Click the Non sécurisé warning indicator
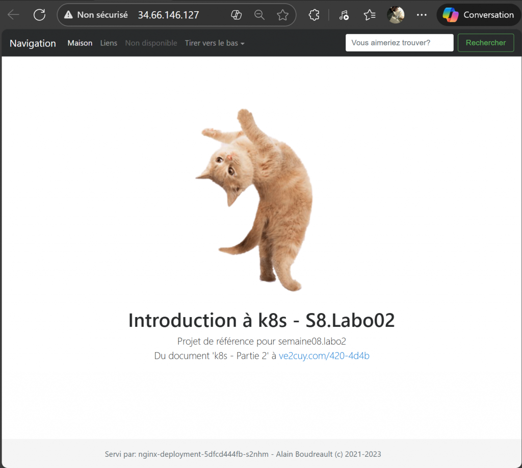This screenshot has height=468, width=522. (96, 15)
